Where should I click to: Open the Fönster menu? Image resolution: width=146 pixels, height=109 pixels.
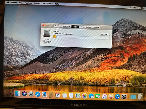[x=50, y=4]
